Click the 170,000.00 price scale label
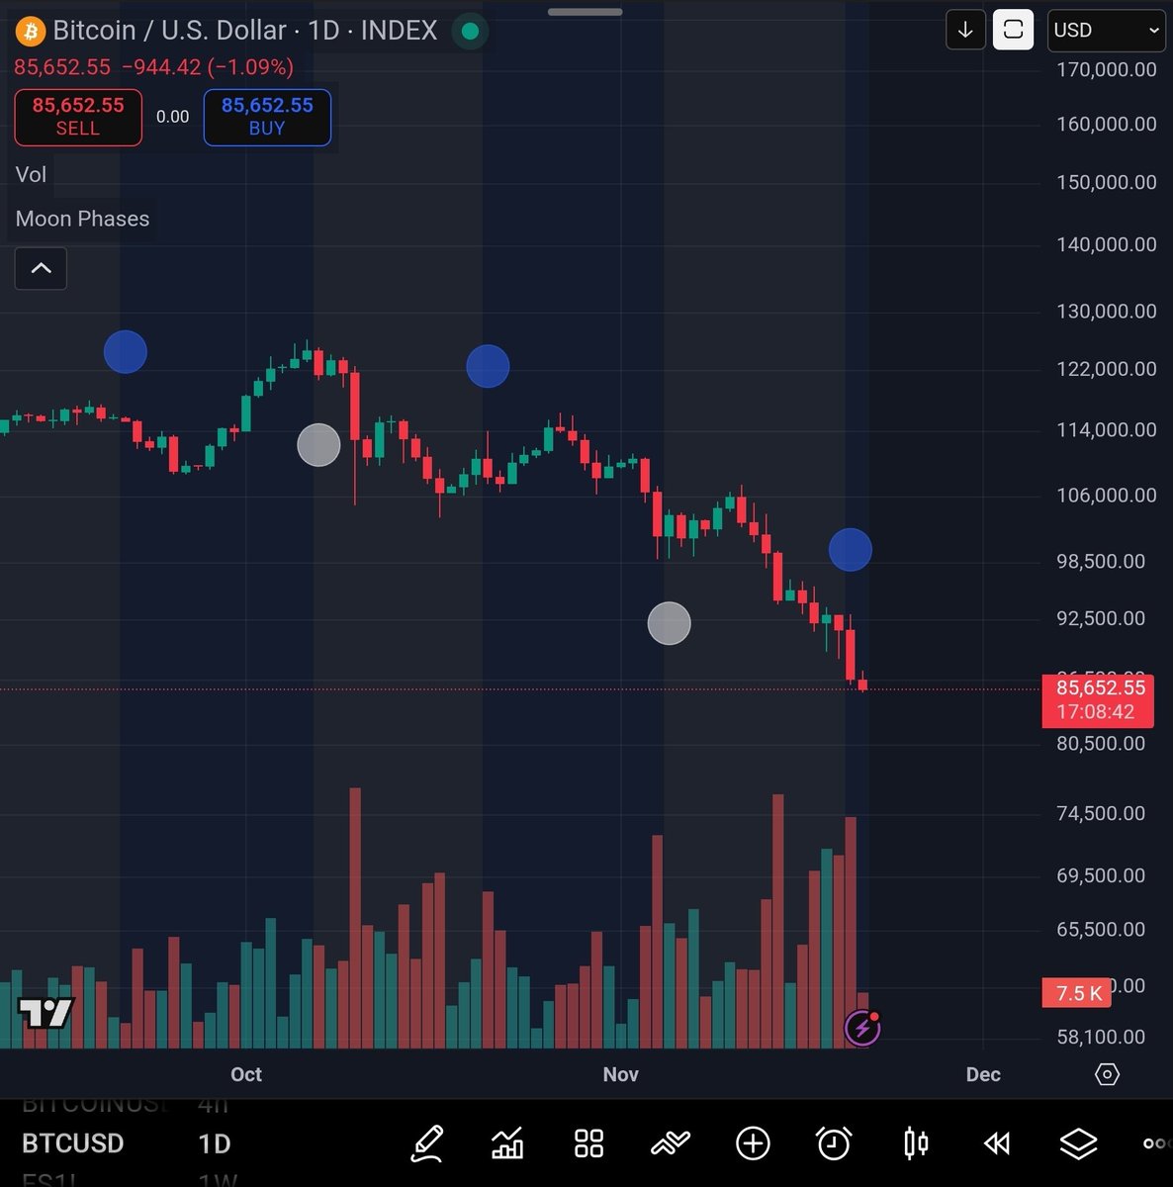 coord(1107,69)
